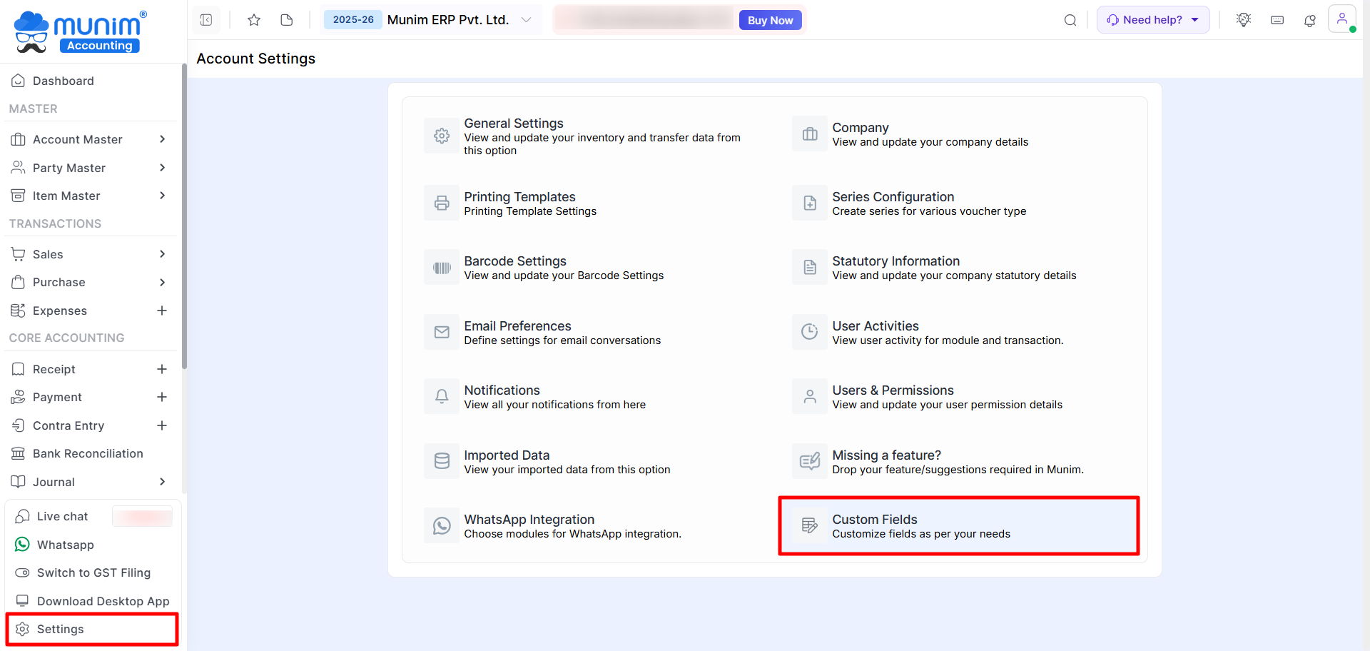The width and height of the screenshot is (1370, 651).
Task: Expand the Sales menu chevron
Action: [x=162, y=254]
